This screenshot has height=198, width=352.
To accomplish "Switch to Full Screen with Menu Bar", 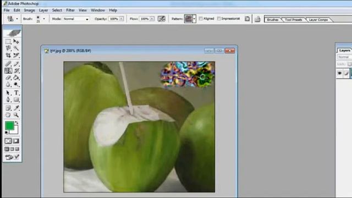I will pyautogui.click(x=12, y=149).
